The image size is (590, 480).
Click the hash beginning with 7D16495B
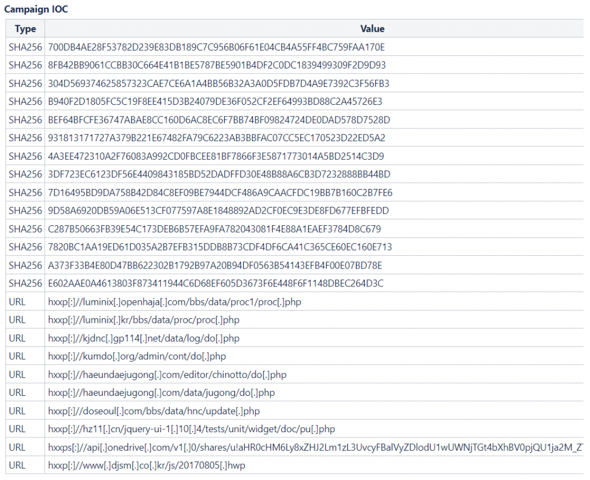click(x=221, y=192)
